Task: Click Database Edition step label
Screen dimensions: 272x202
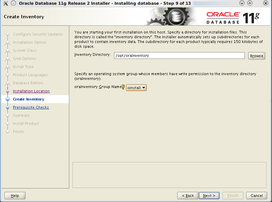Action: click(x=28, y=83)
